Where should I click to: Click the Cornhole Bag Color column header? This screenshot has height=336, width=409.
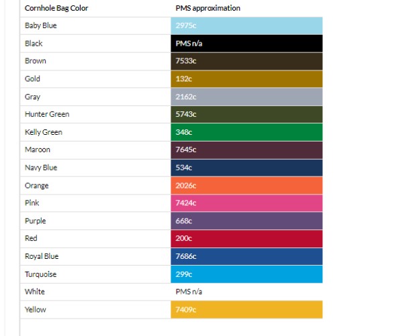56,8
